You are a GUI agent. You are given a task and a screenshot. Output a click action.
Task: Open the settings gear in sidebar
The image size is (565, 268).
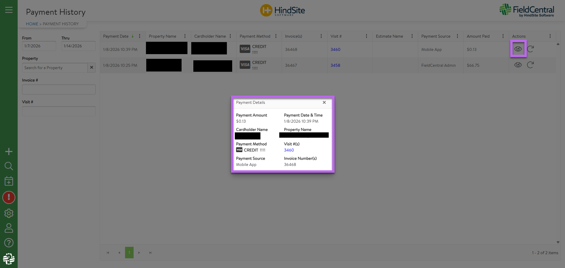click(x=9, y=213)
